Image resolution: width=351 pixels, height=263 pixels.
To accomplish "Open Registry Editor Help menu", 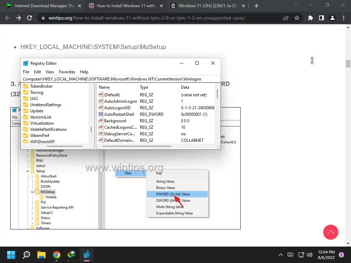I will pos(84,72).
